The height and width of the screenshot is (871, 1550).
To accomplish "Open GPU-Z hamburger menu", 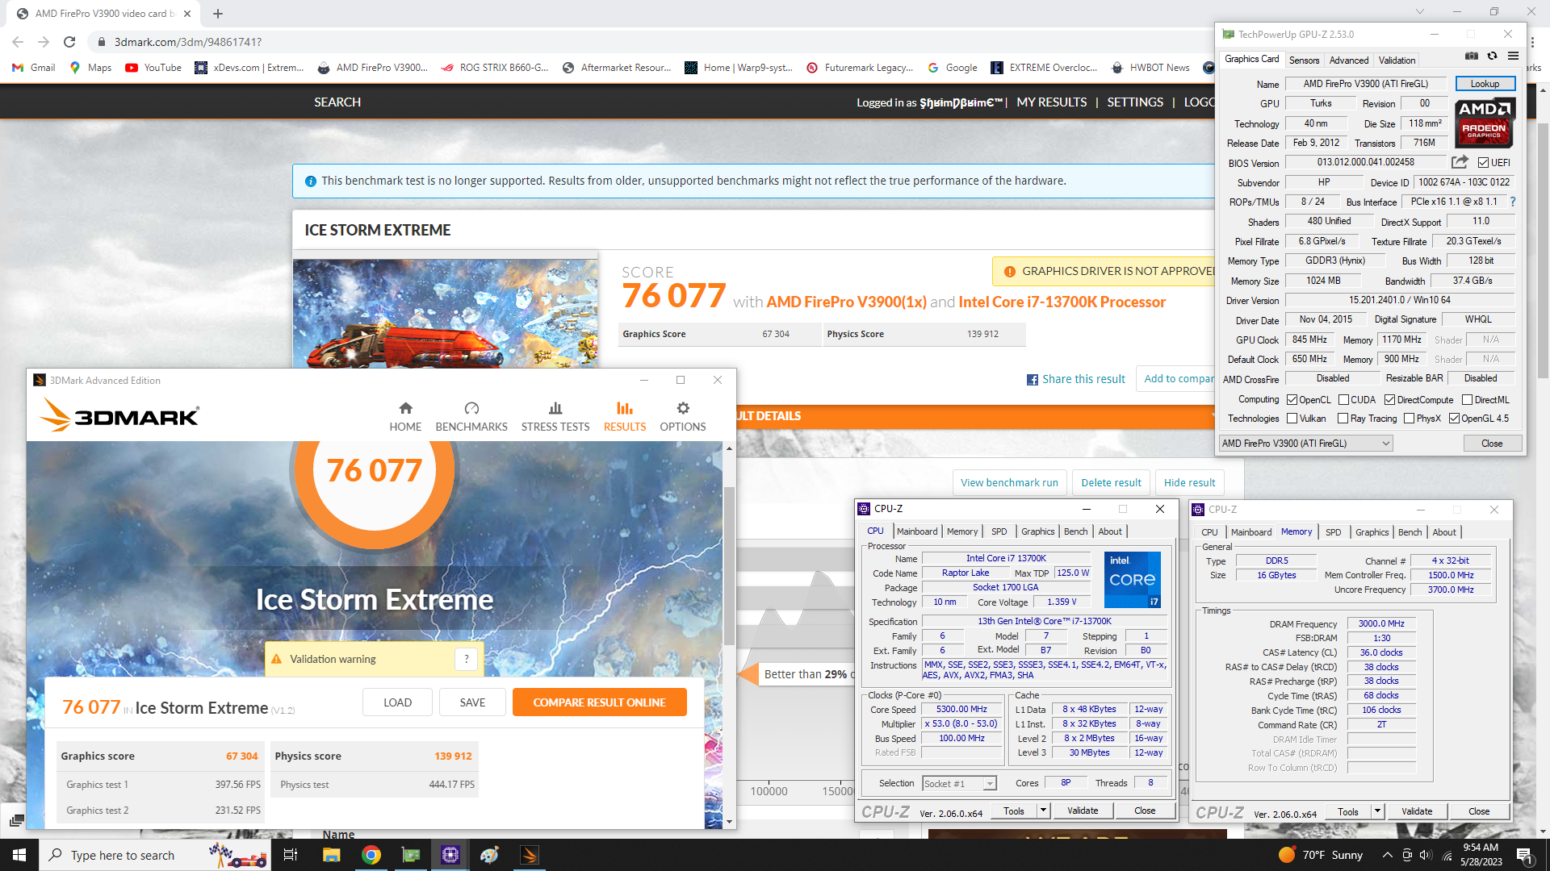I will (1513, 56).
